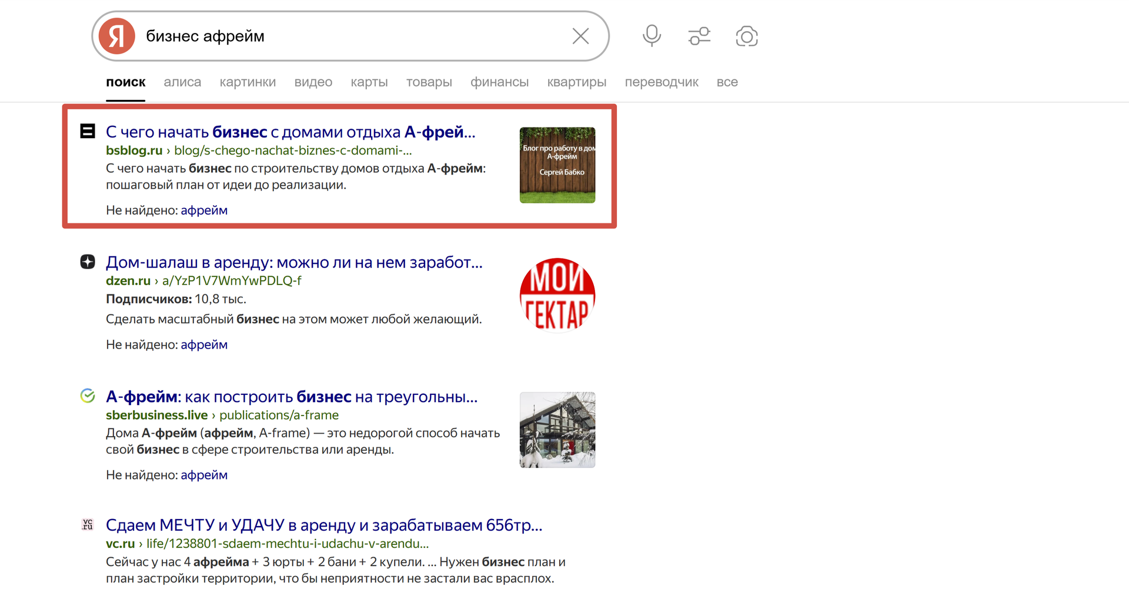Select the 'поиск' tab
1129x606 pixels.
[x=125, y=82]
